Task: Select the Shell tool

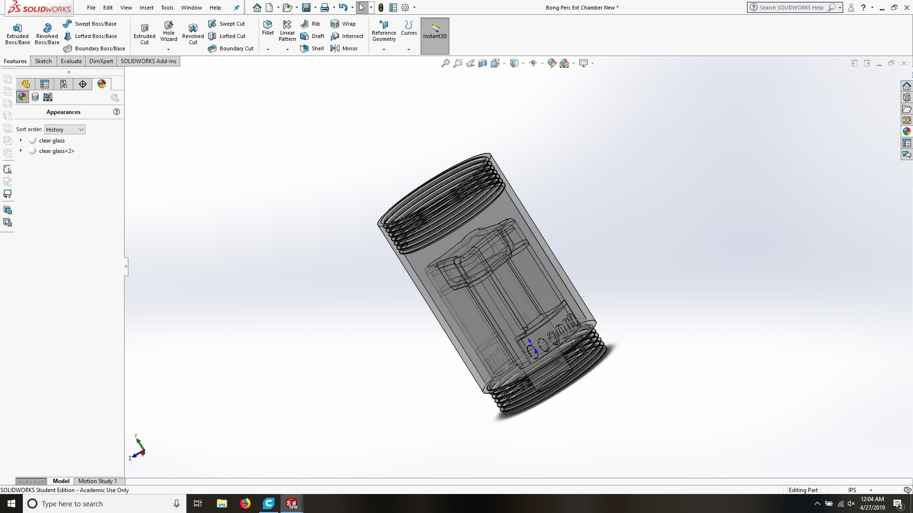Action: tap(312, 48)
